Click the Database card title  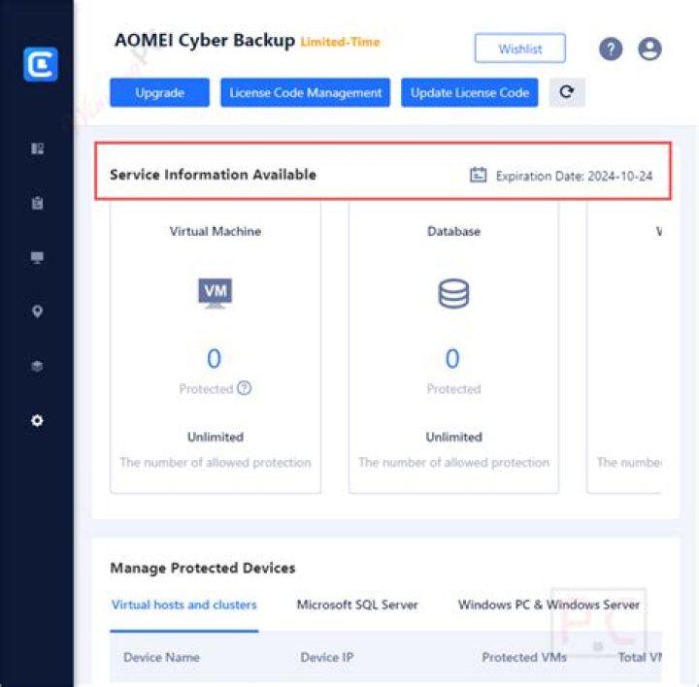tap(453, 231)
